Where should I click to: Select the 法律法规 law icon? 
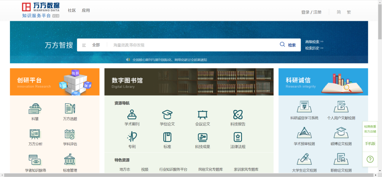point(238,137)
